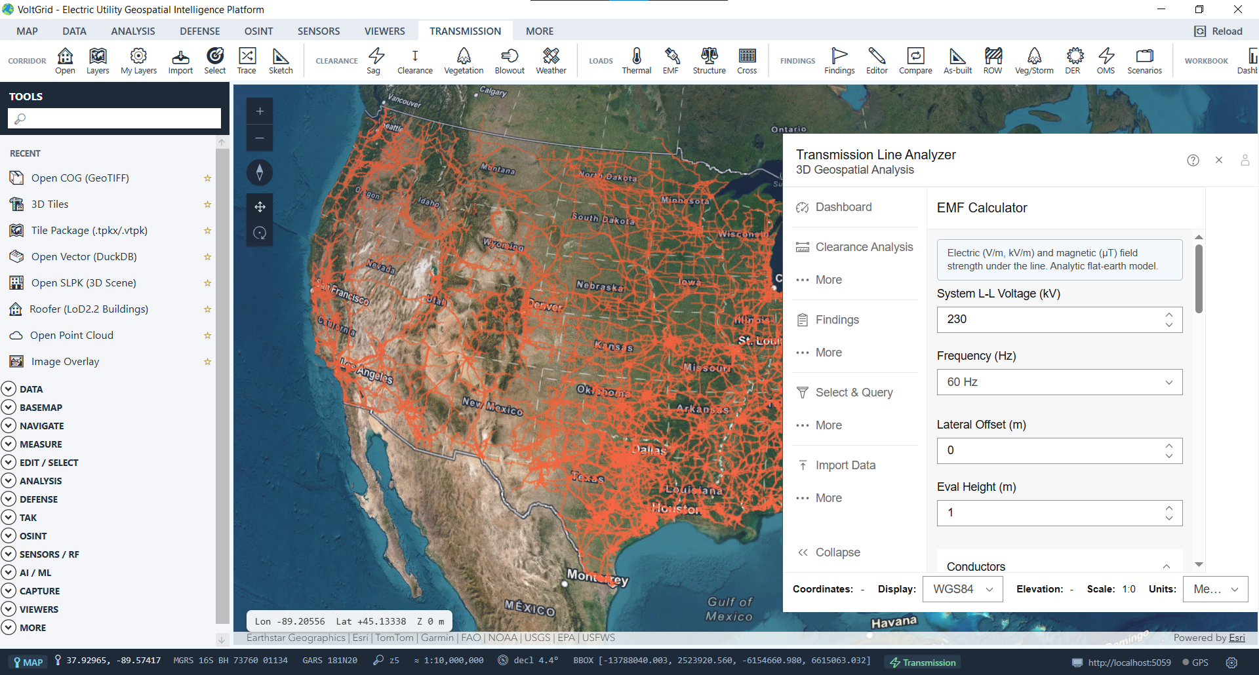Open the Compare tool

915,61
